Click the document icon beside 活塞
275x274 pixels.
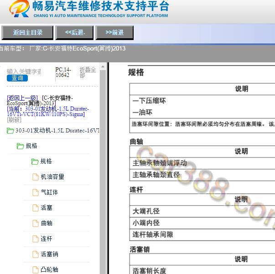(36, 208)
